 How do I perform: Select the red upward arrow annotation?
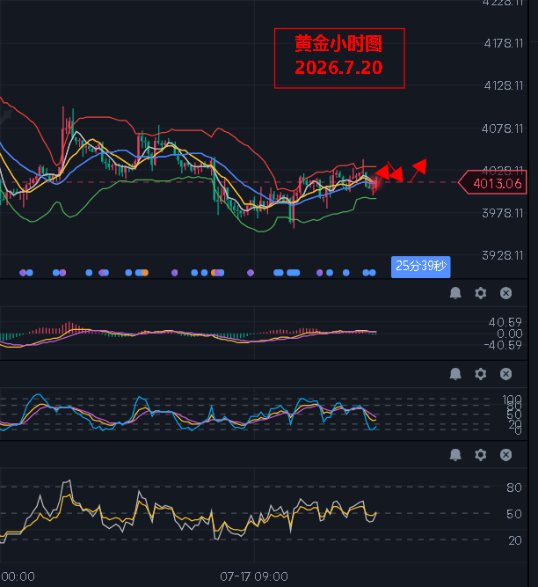click(418, 171)
